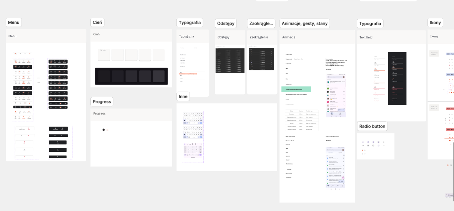The image size is (454, 211).
Task: Select the 'Animacje, gesty, stany' section label
Action: tap(304, 23)
